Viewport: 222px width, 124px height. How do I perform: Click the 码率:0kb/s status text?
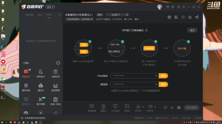(140, 118)
